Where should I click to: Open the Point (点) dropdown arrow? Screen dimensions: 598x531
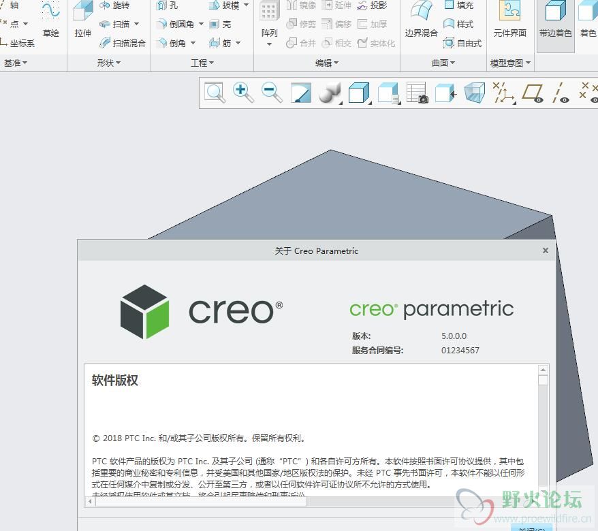[26, 24]
